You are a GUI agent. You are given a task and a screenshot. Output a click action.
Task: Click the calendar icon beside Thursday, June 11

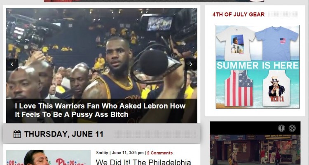point(17,134)
